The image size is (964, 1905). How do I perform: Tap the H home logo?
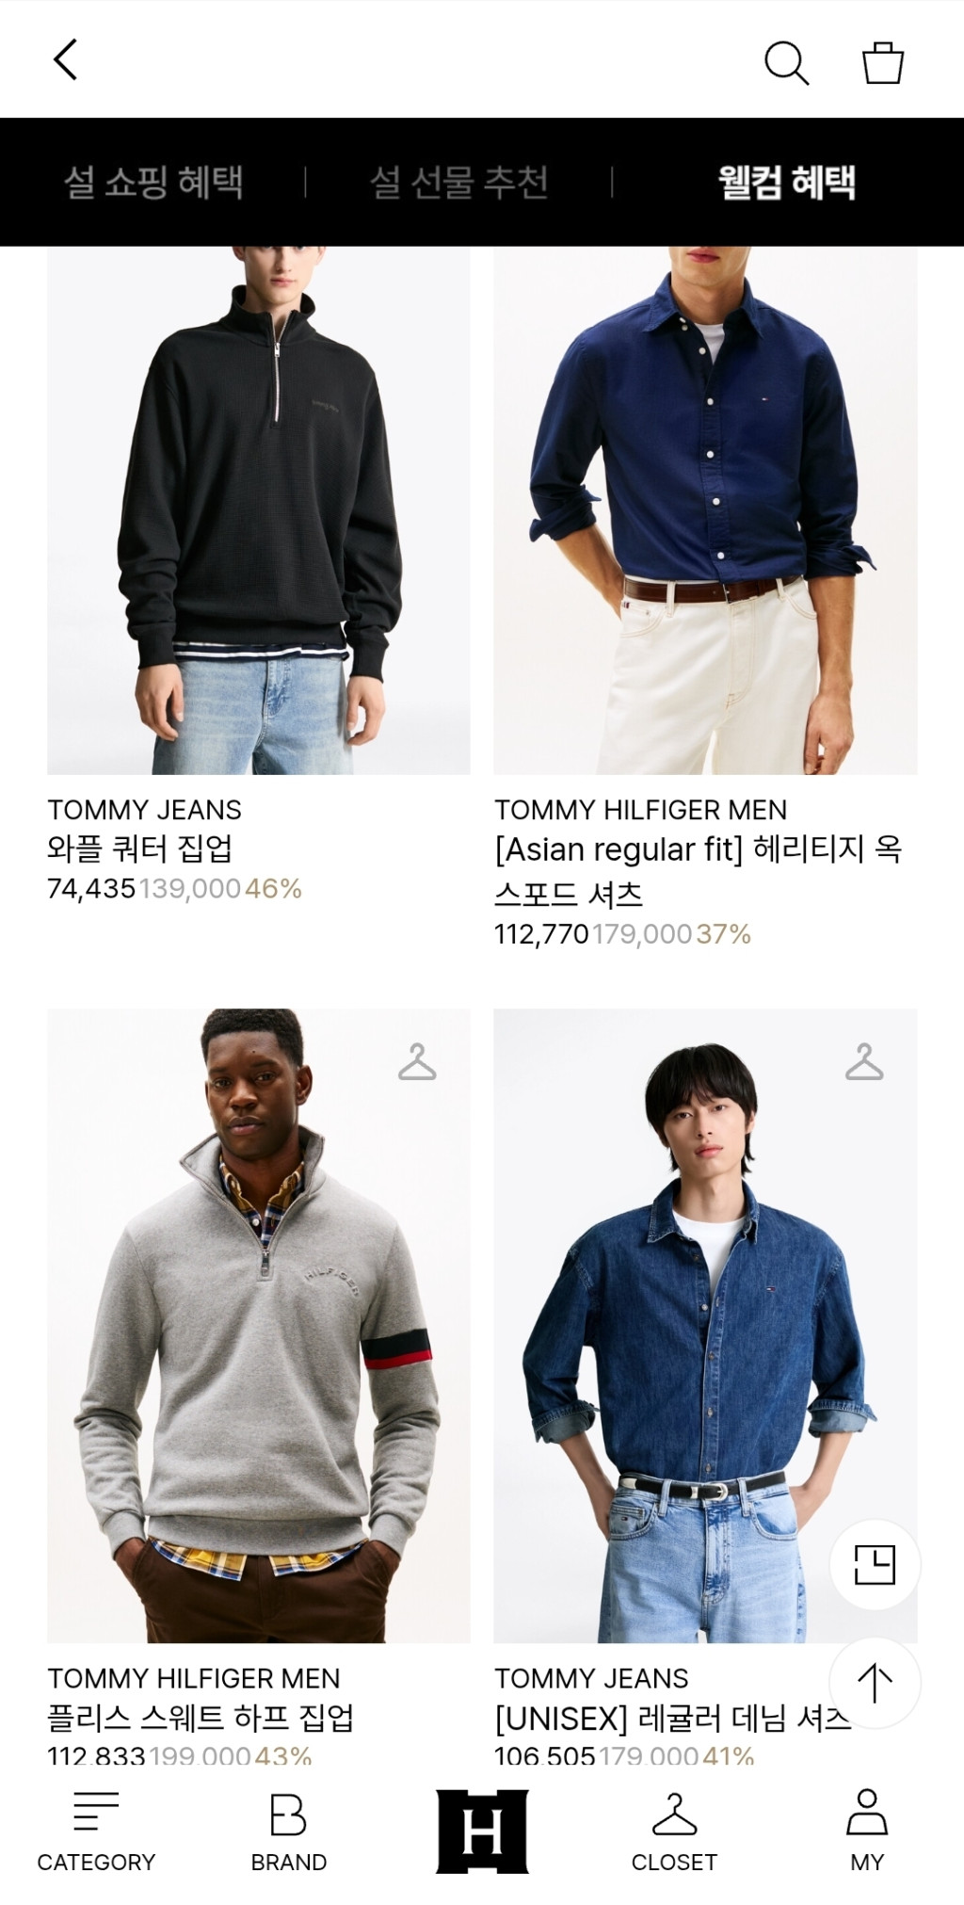tap(482, 1831)
